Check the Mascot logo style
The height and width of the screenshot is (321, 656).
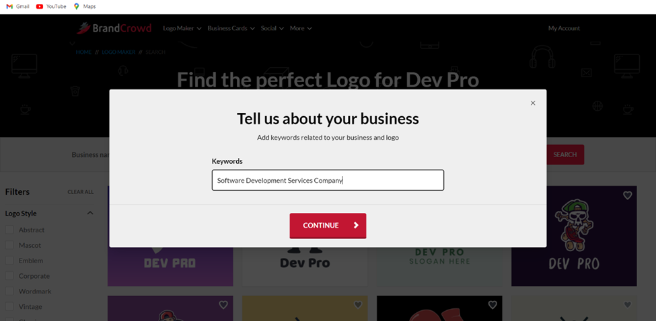(x=9, y=245)
